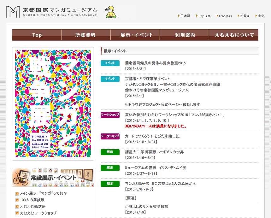Click red notice ※8/2のAコースは満員になりました
The image size is (271, 218).
click(x=156, y=126)
